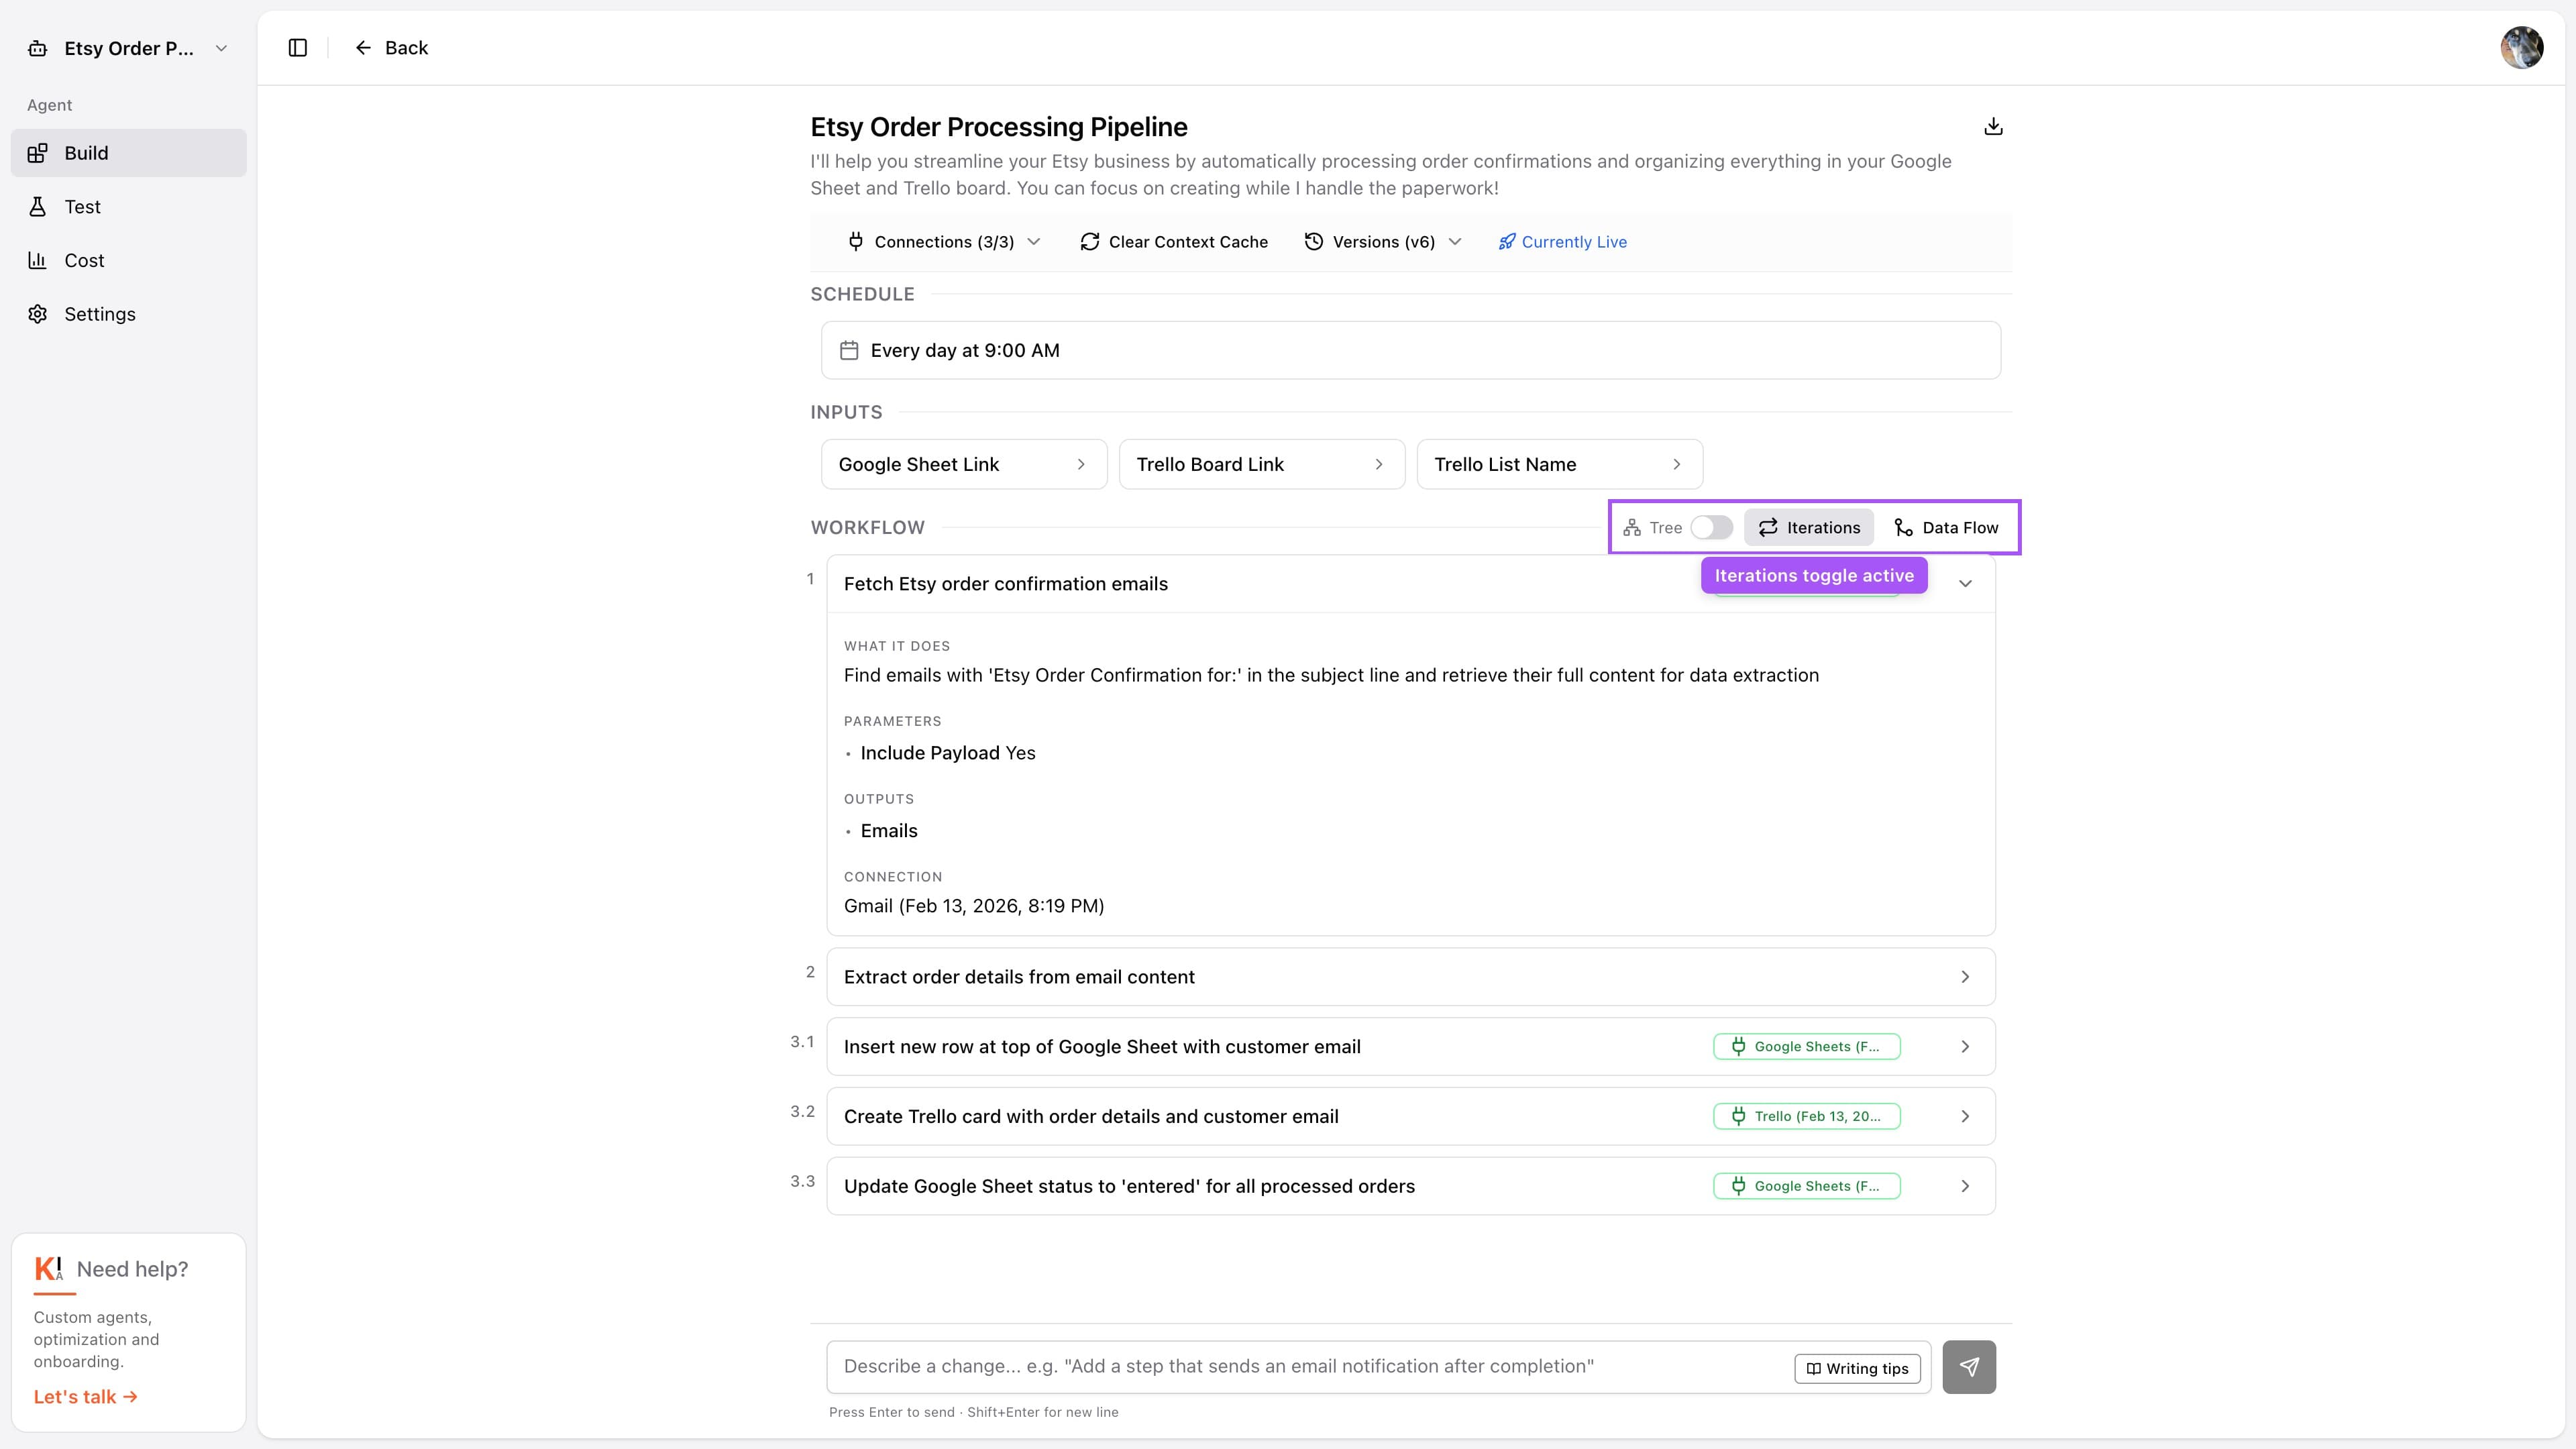Click the calendar icon next to schedule
This screenshot has width=2576, height=1449.
point(848,350)
